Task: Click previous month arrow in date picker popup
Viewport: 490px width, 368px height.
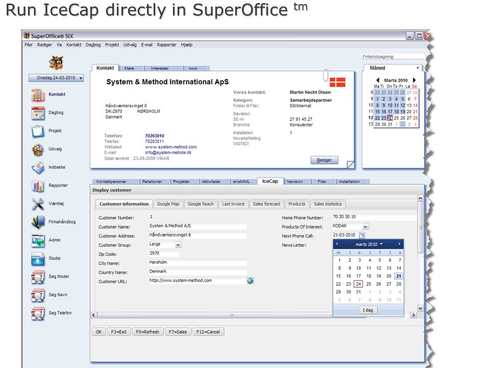Action: pos(337,244)
